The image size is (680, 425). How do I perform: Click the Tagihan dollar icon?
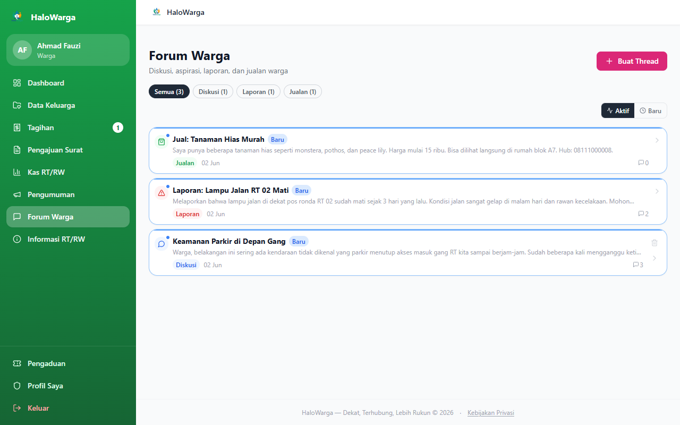(17, 127)
